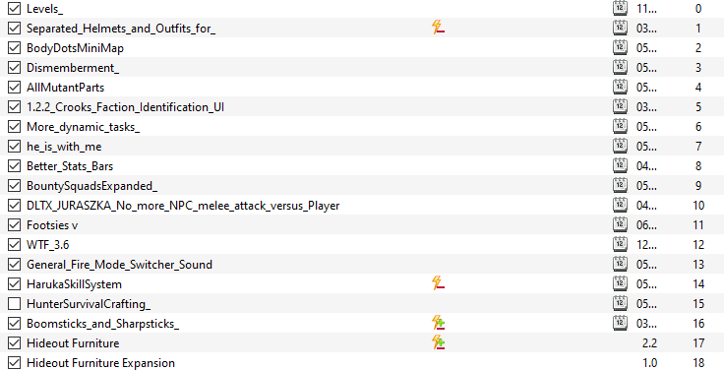Click priority number 9 for BountySquadsExpanded_
The image size is (724, 370).
(x=698, y=186)
